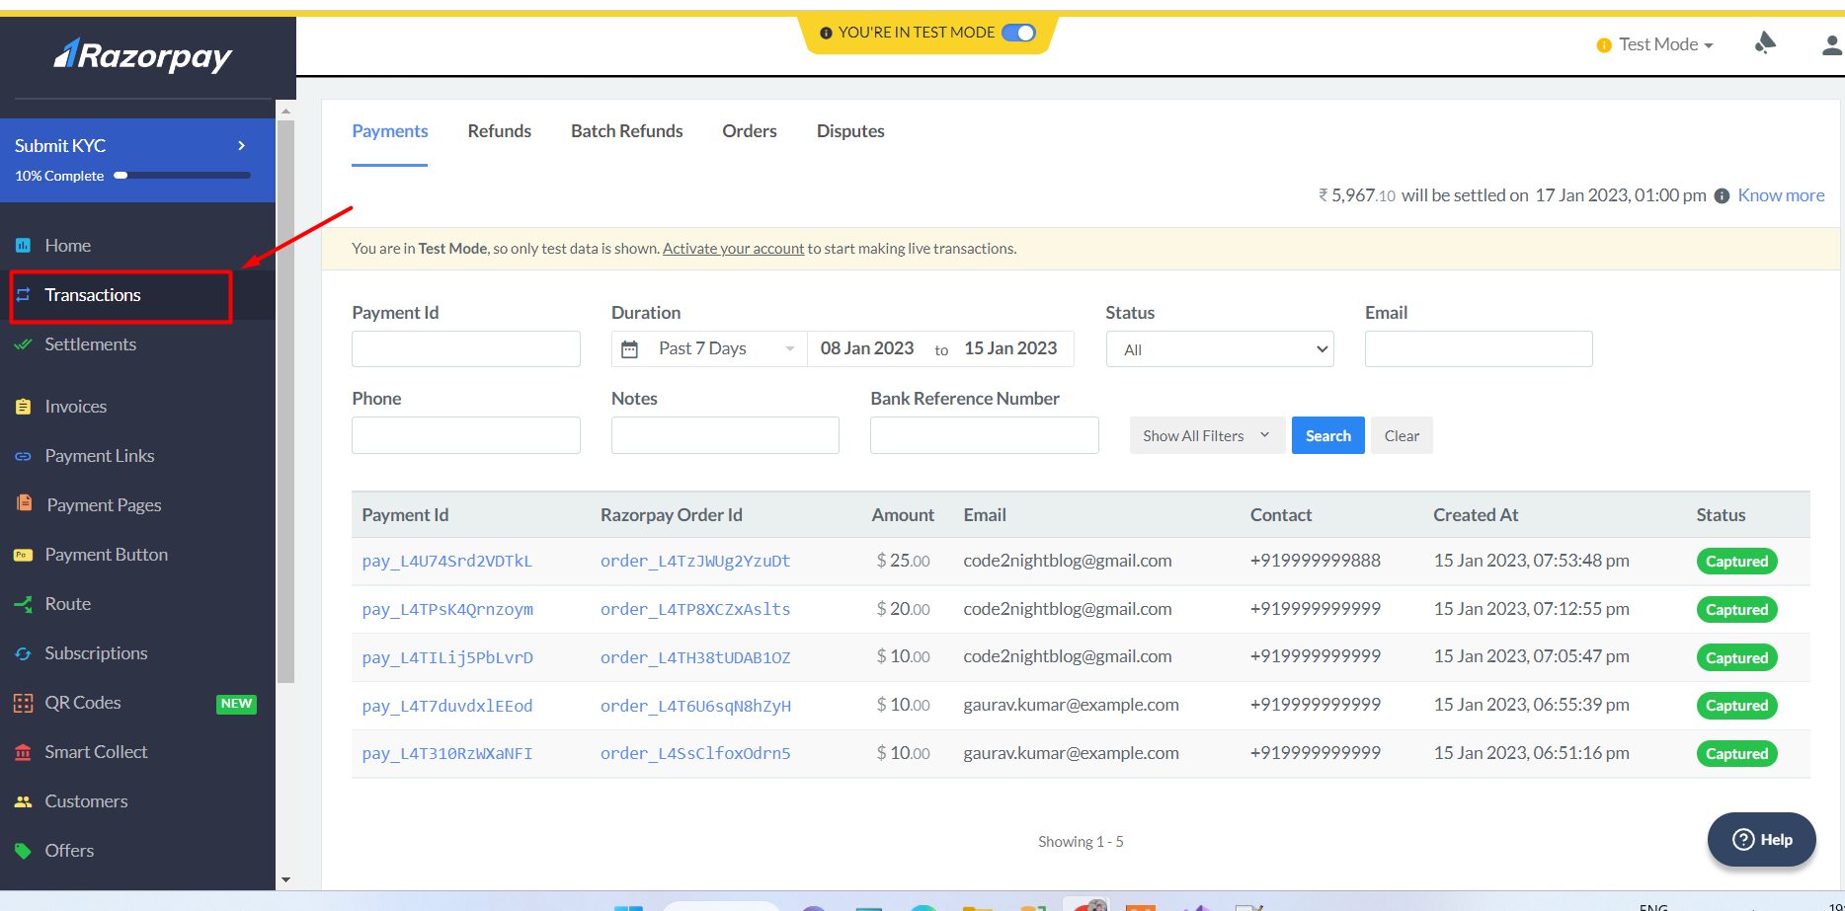Click the Showing 1 - 5 text
Screen dimensions: 1845x911
(1081, 842)
